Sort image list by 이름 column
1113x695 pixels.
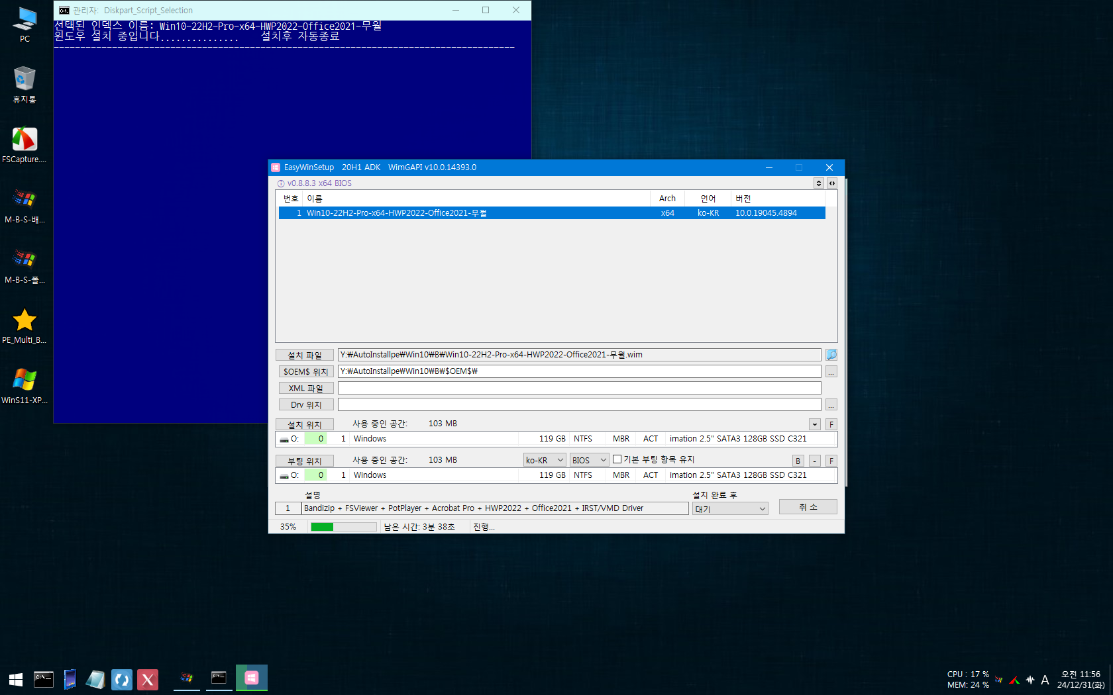476,199
